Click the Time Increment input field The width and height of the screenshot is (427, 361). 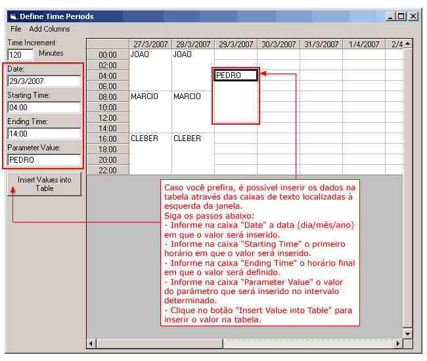click(20, 54)
